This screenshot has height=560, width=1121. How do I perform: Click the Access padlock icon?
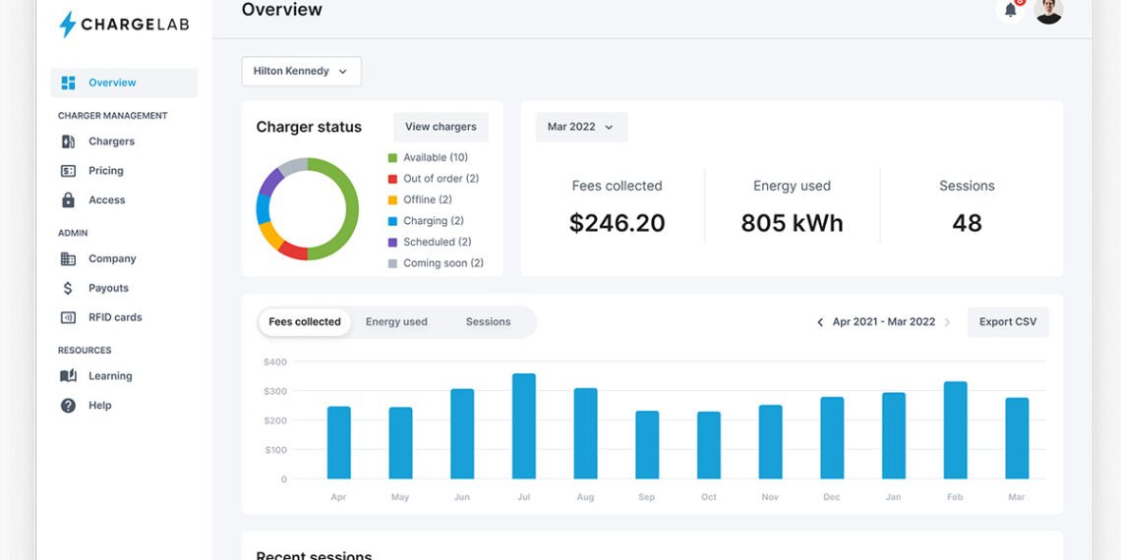pyautogui.click(x=68, y=200)
